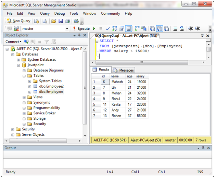The height and width of the screenshot is (178, 215).
Task: Click the Mahesh cell in results grid
Action: pos(117,82)
